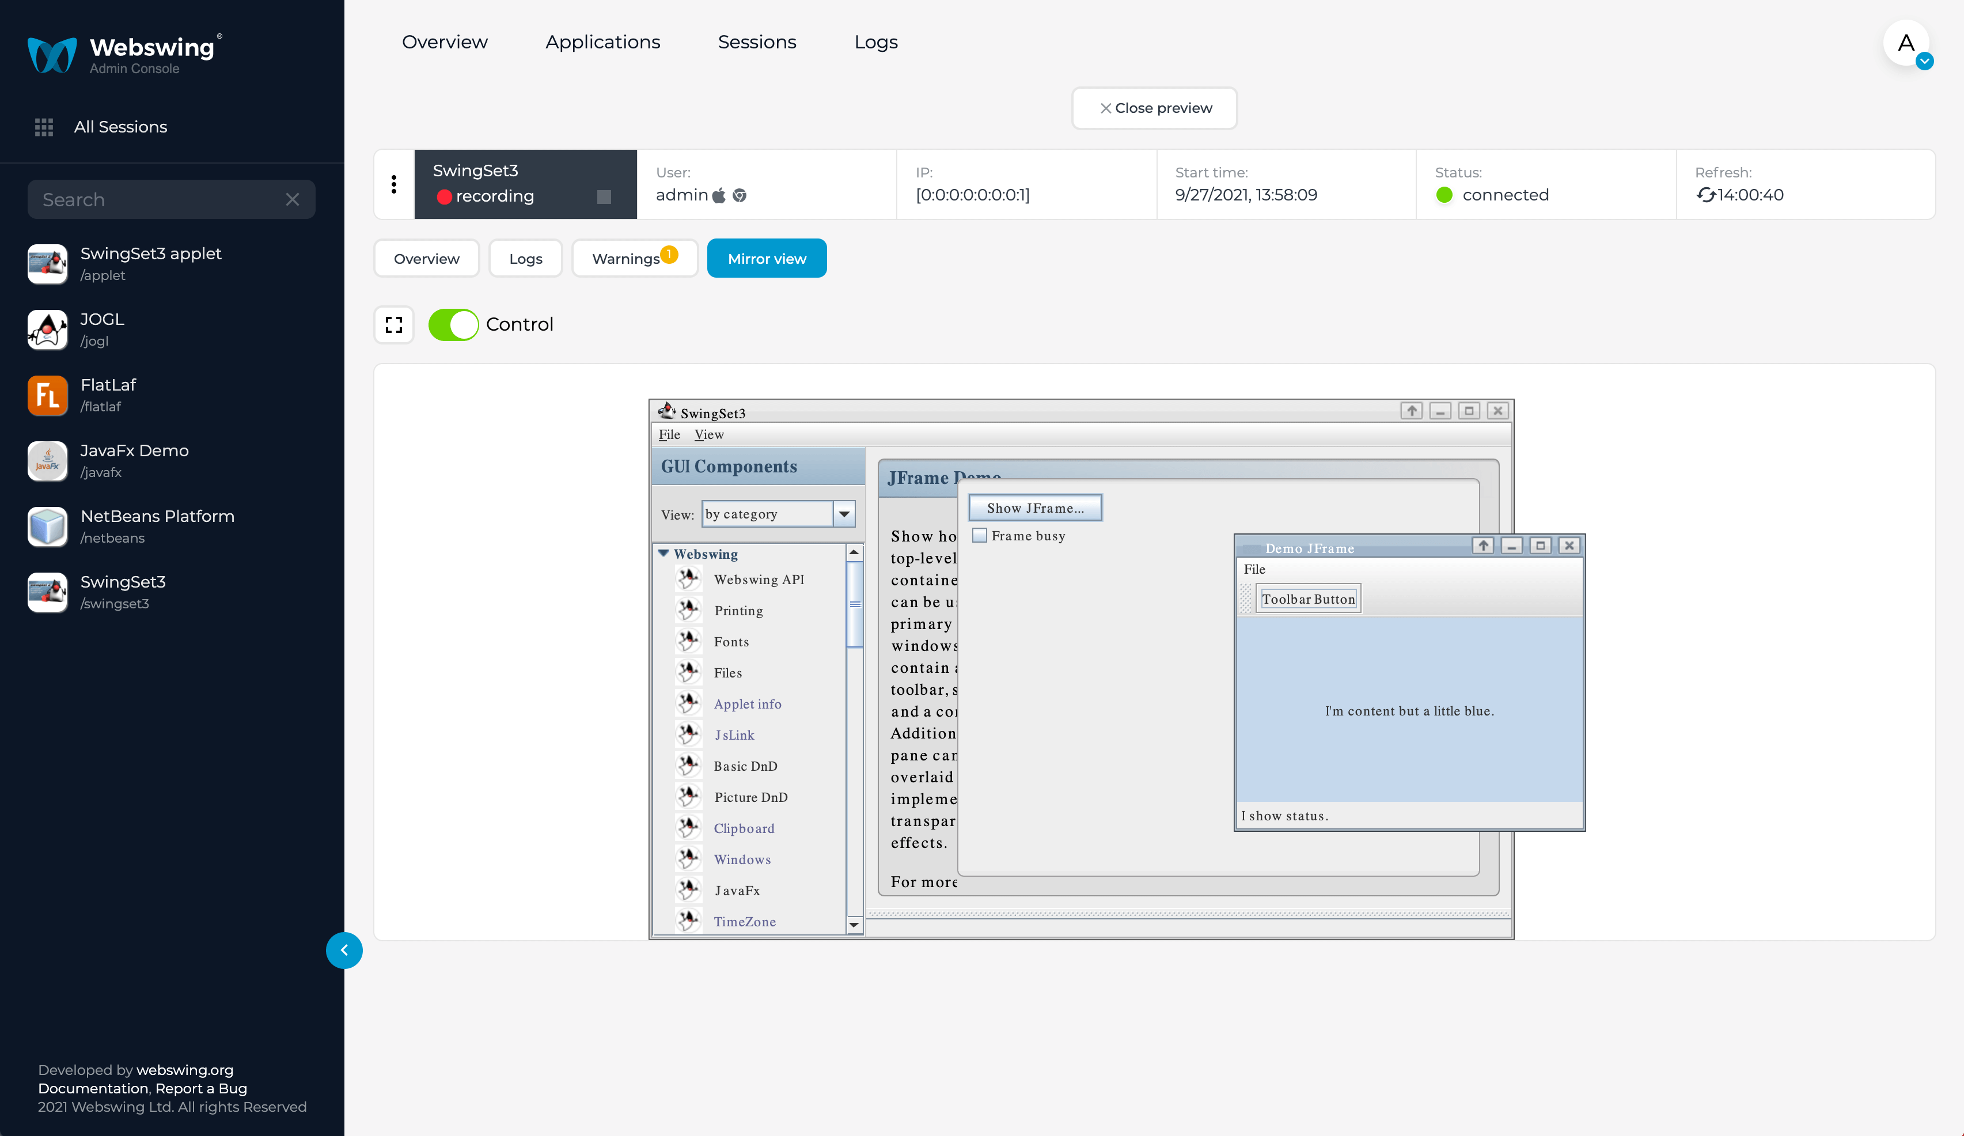Open the SwingSet3 File menu
Viewport: 1964px width, 1136px height.
669,434
